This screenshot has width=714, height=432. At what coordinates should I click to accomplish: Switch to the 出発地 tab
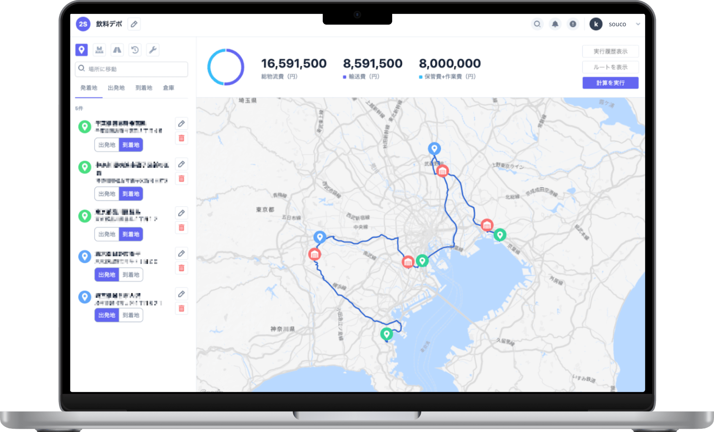coord(116,88)
